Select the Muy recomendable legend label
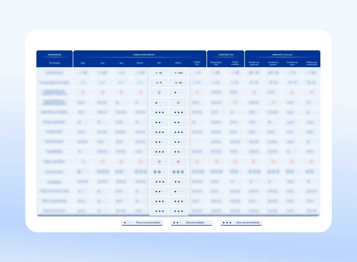This screenshot has height=262, width=357. (248, 223)
